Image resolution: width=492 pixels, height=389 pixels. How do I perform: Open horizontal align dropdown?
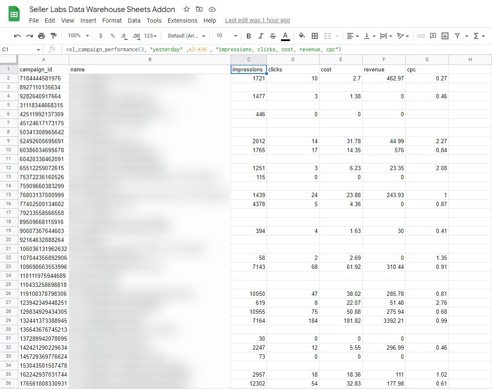[353, 36]
